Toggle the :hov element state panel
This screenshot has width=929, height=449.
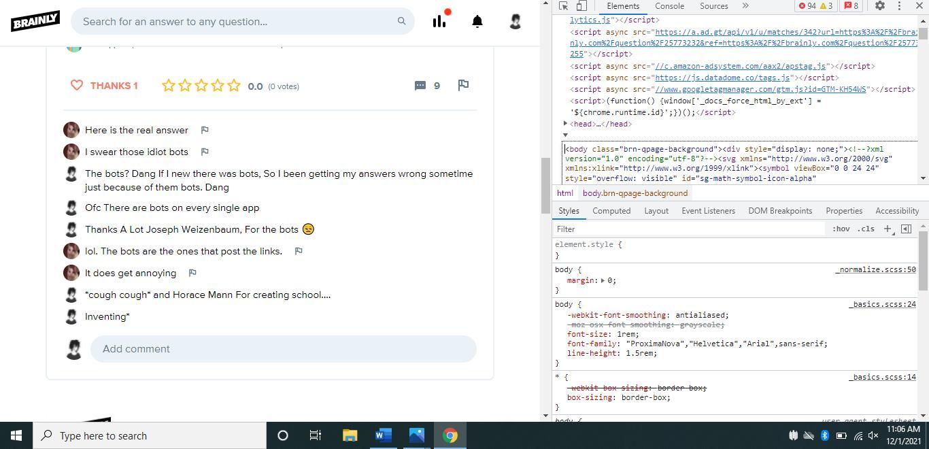click(x=841, y=229)
